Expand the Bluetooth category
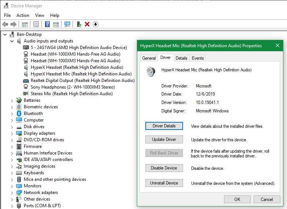Screen dimensions: 287x209 pos(12,113)
